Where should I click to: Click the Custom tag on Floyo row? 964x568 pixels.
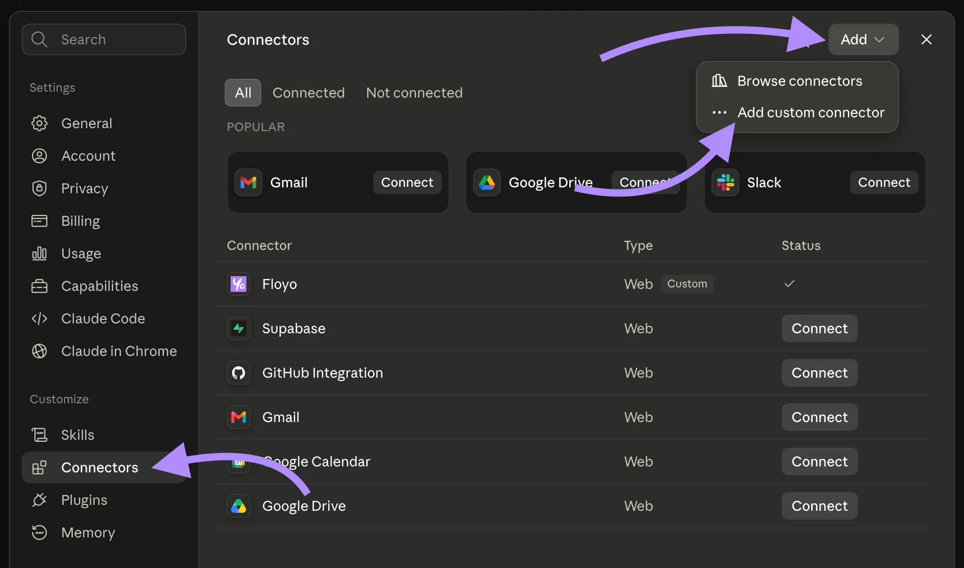(x=687, y=284)
